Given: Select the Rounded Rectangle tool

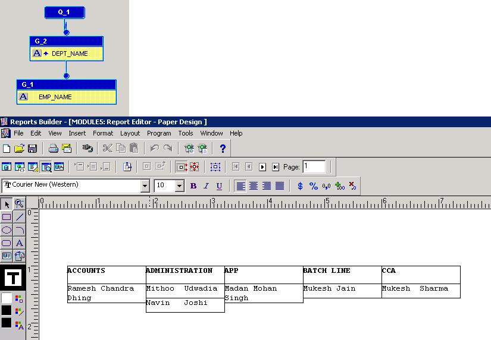Looking at the screenshot, I should tap(7, 243).
